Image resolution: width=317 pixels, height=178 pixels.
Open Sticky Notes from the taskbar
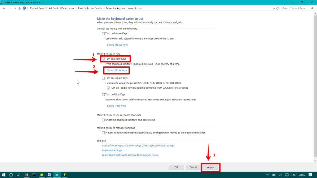click(42, 175)
